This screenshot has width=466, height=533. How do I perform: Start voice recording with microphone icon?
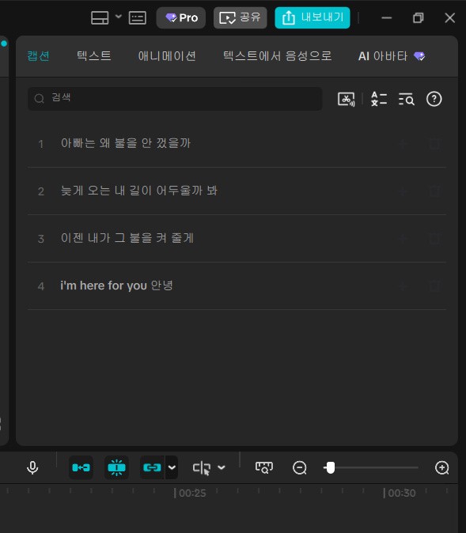pyautogui.click(x=32, y=468)
